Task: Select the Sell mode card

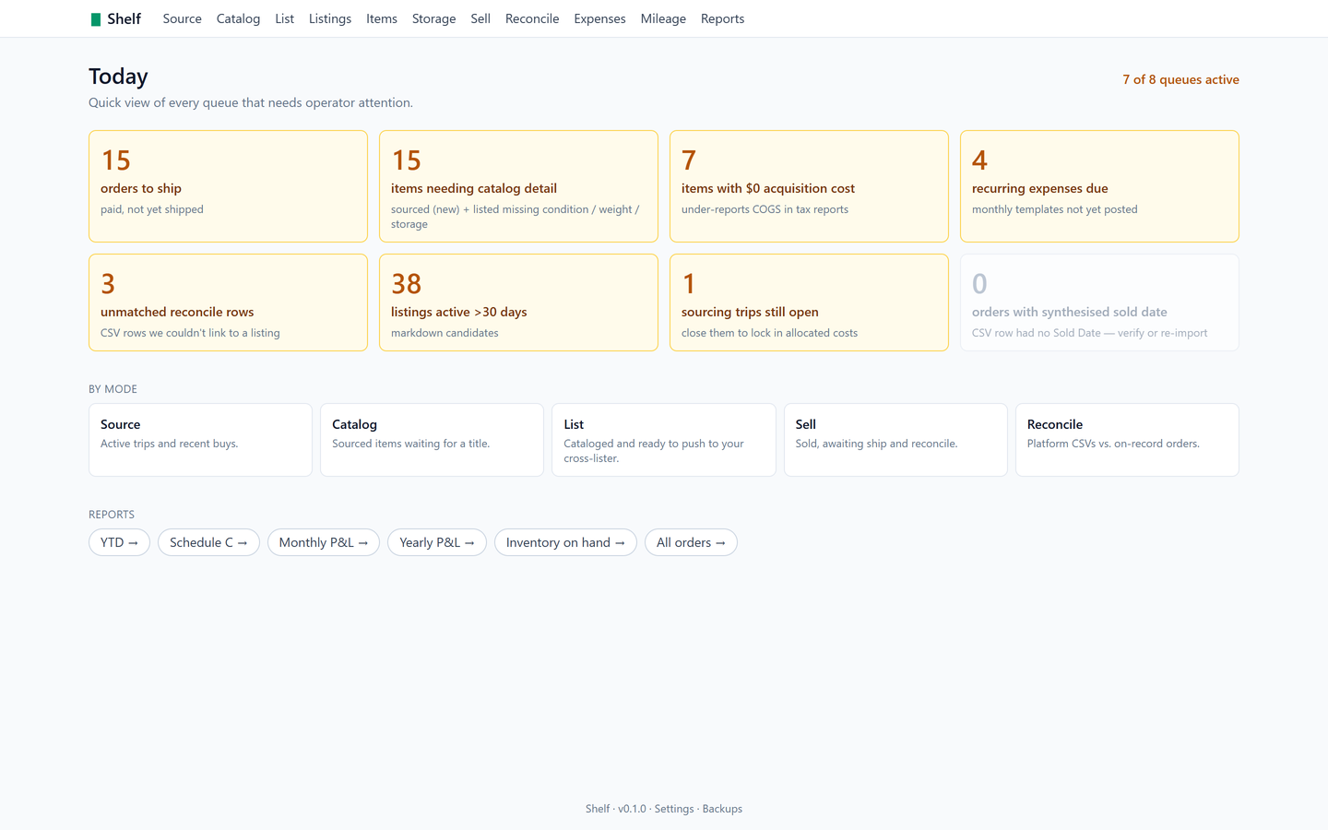Action: 895,440
